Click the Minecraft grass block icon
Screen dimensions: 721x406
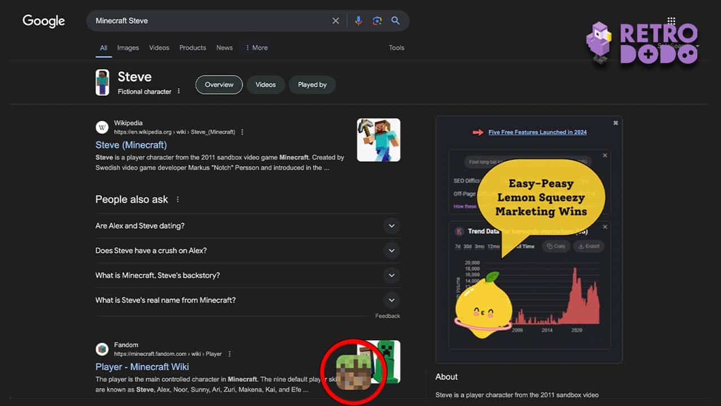pos(353,372)
